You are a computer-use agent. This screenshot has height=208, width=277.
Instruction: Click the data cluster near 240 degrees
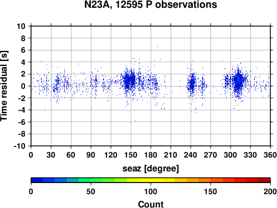pos(192,83)
